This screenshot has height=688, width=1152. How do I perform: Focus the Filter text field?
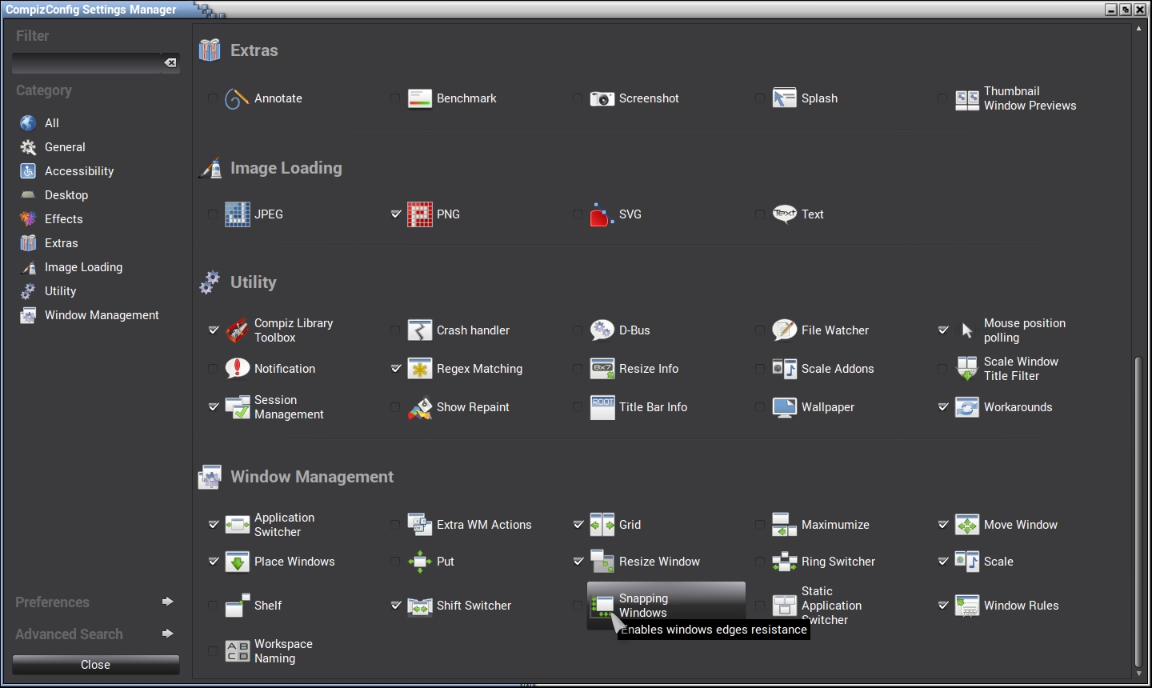(86, 63)
